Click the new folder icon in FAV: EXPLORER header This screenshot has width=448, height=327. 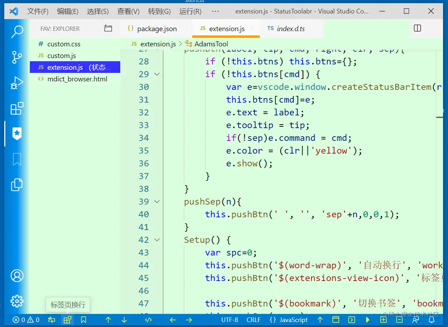pos(108,28)
